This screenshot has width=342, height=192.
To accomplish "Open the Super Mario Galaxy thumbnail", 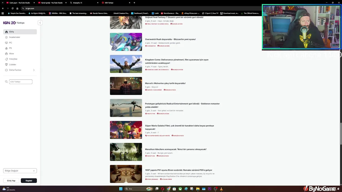I will click(126, 130).
